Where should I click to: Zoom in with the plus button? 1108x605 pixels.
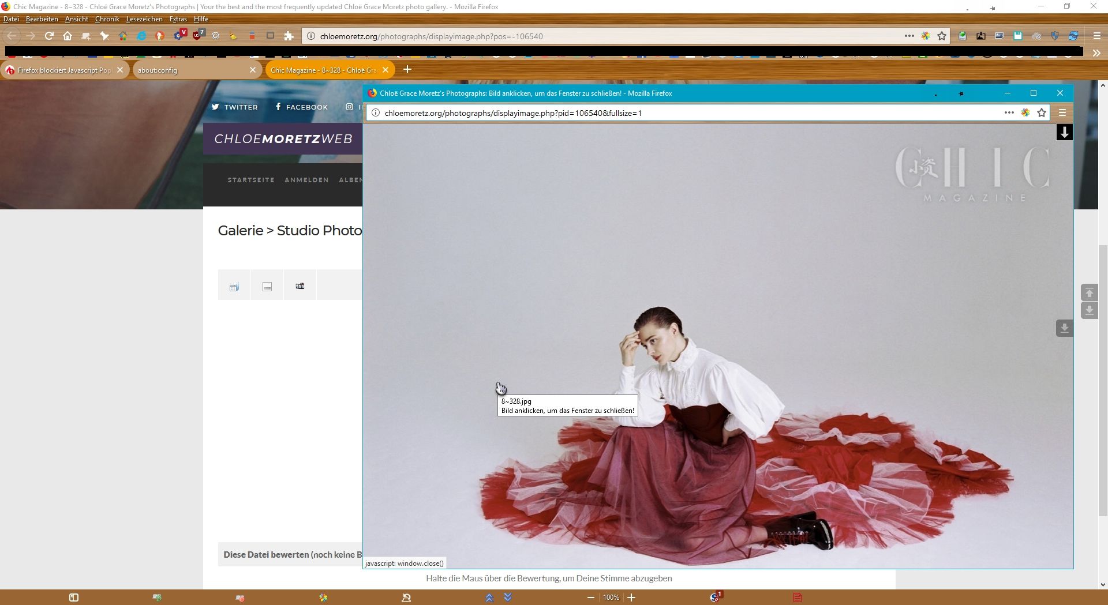coord(631,598)
